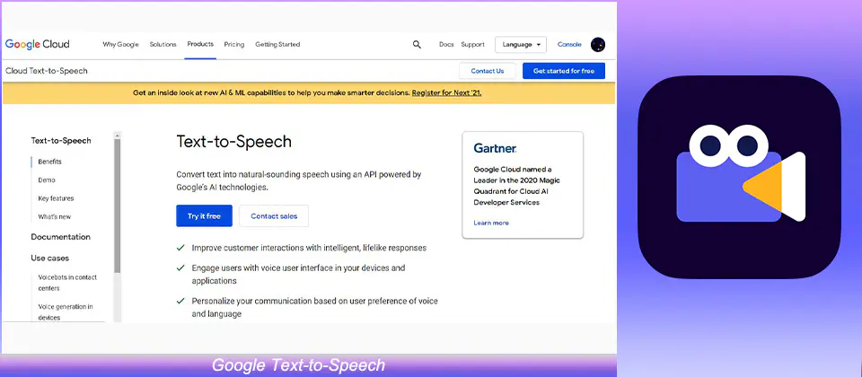Click the checkmark beside Personalize your communication
This screenshot has height=377, width=862.
[x=180, y=302]
